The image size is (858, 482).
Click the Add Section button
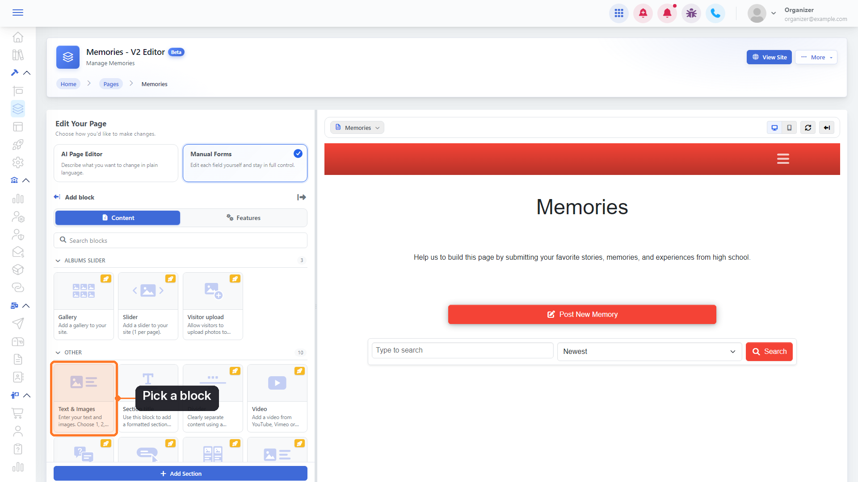click(x=181, y=474)
